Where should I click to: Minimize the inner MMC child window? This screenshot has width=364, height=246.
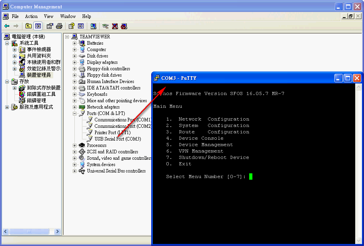pos(344,16)
